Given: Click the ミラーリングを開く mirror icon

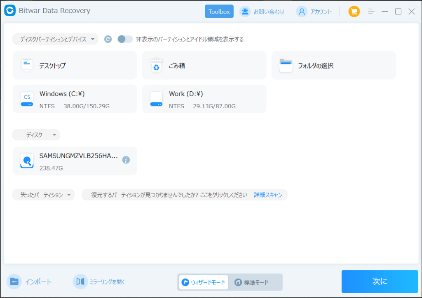Looking at the screenshot, I should click(80, 282).
